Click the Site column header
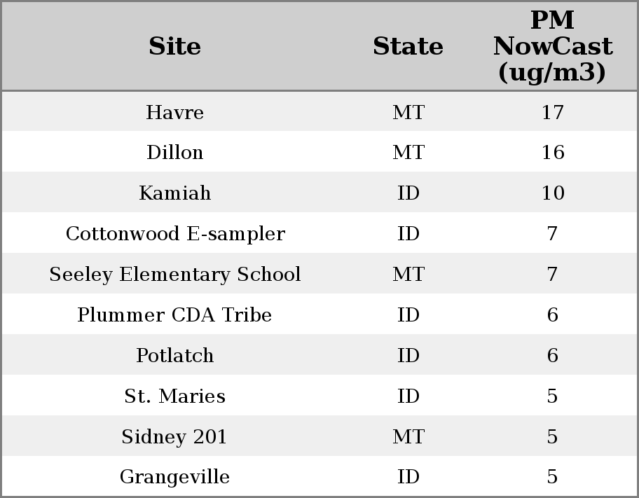639x498 pixels. pos(174,46)
